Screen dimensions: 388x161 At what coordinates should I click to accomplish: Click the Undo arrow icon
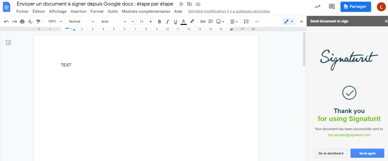click(6, 22)
